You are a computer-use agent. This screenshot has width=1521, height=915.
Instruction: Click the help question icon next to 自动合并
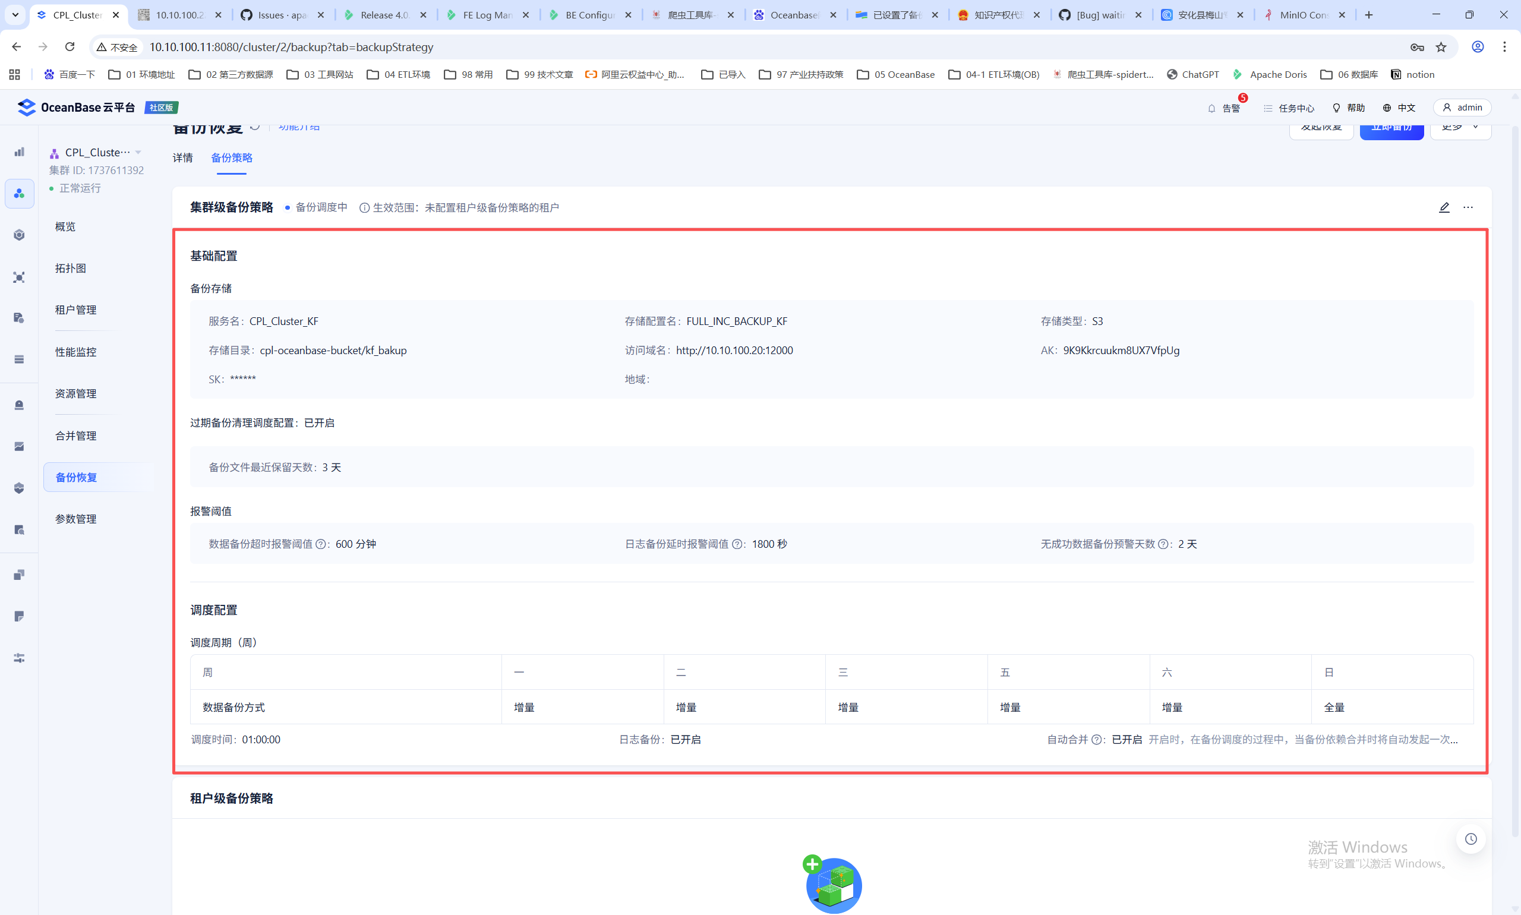(x=1096, y=739)
